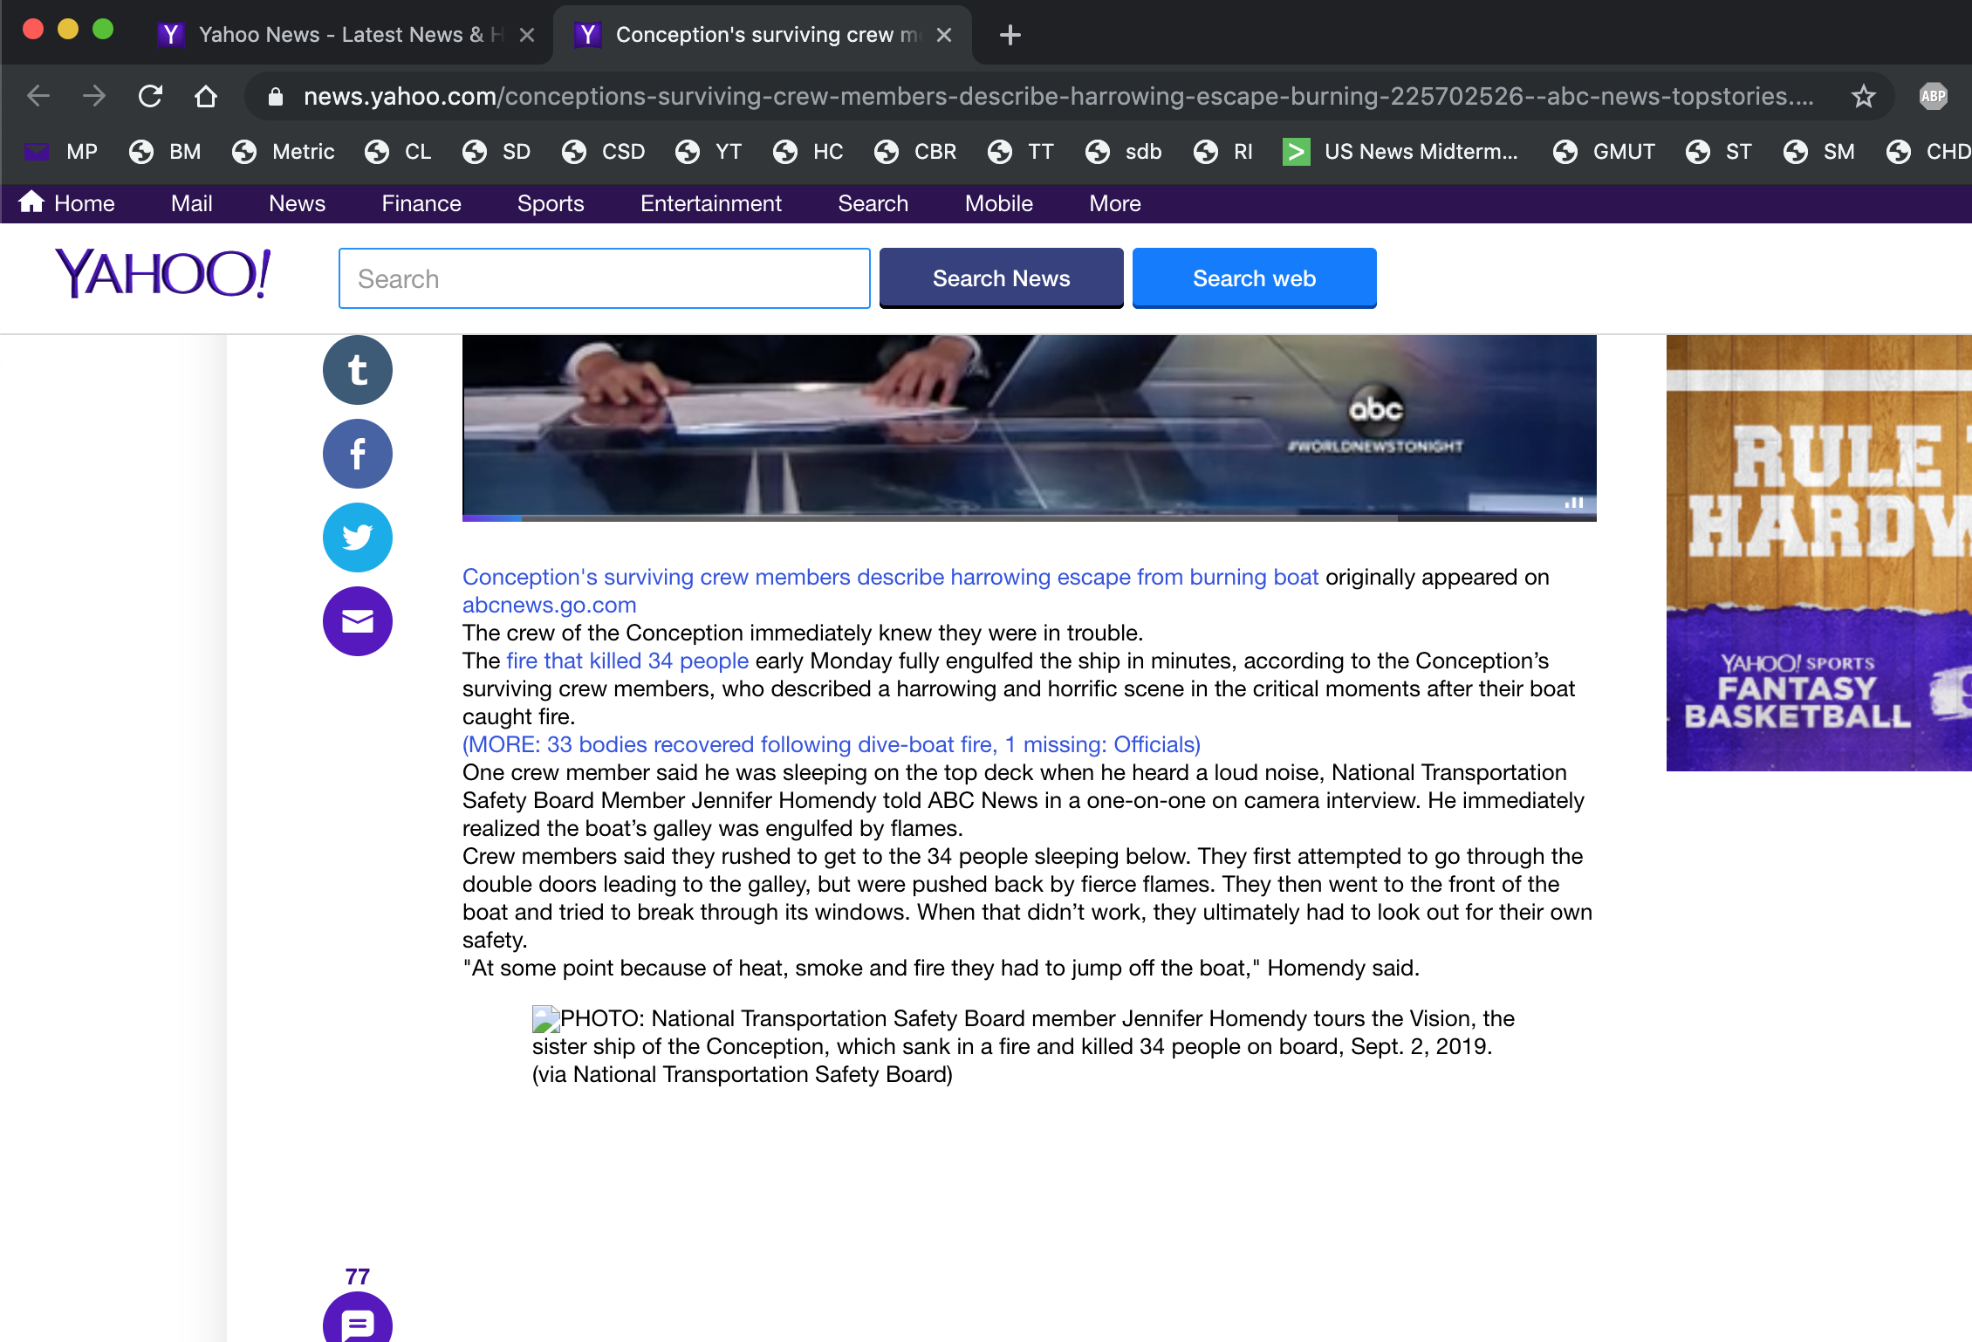Open Entertainment in Yahoo nav bar

pyautogui.click(x=711, y=203)
